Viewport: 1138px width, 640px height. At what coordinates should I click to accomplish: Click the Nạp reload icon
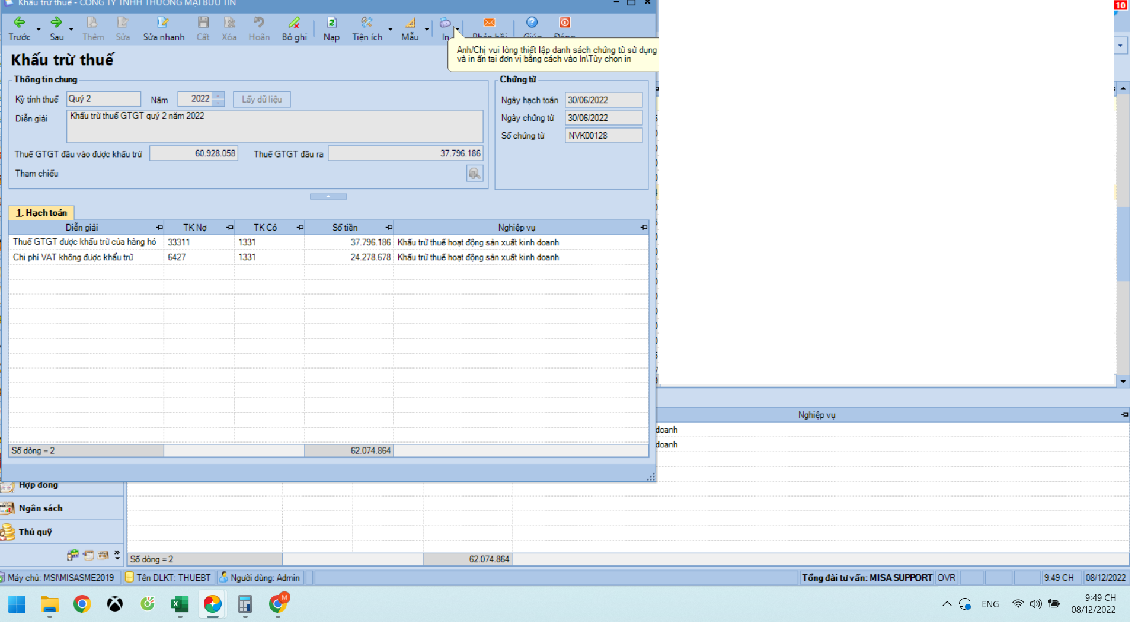coord(331,23)
